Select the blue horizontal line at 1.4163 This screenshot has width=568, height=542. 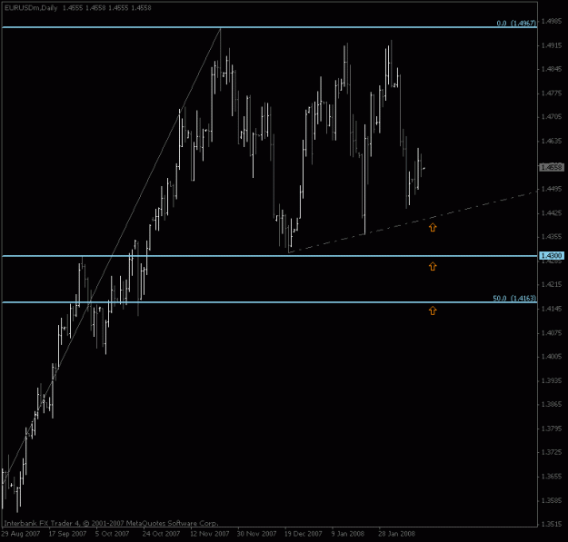point(270,302)
